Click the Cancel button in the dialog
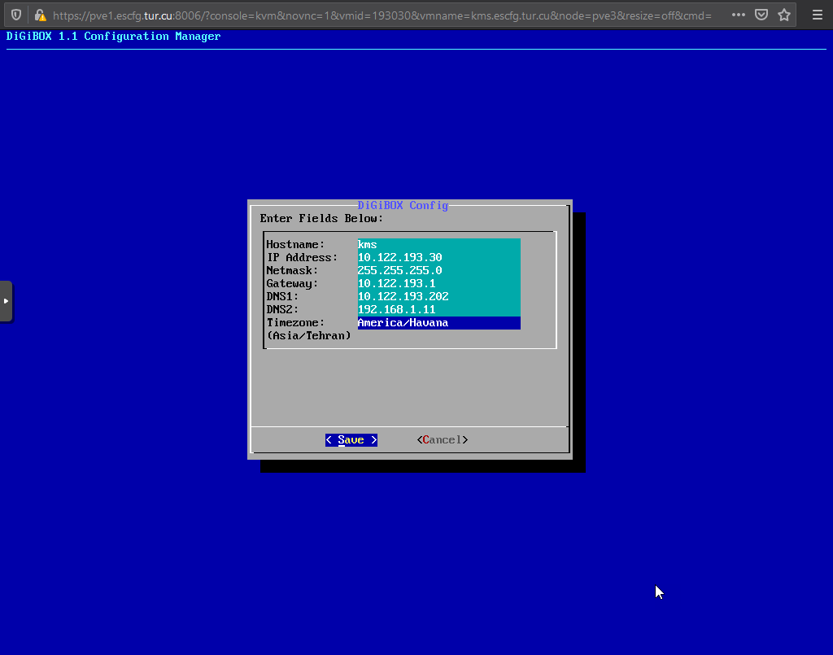Image resolution: width=833 pixels, height=655 pixels. coord(443,440)
